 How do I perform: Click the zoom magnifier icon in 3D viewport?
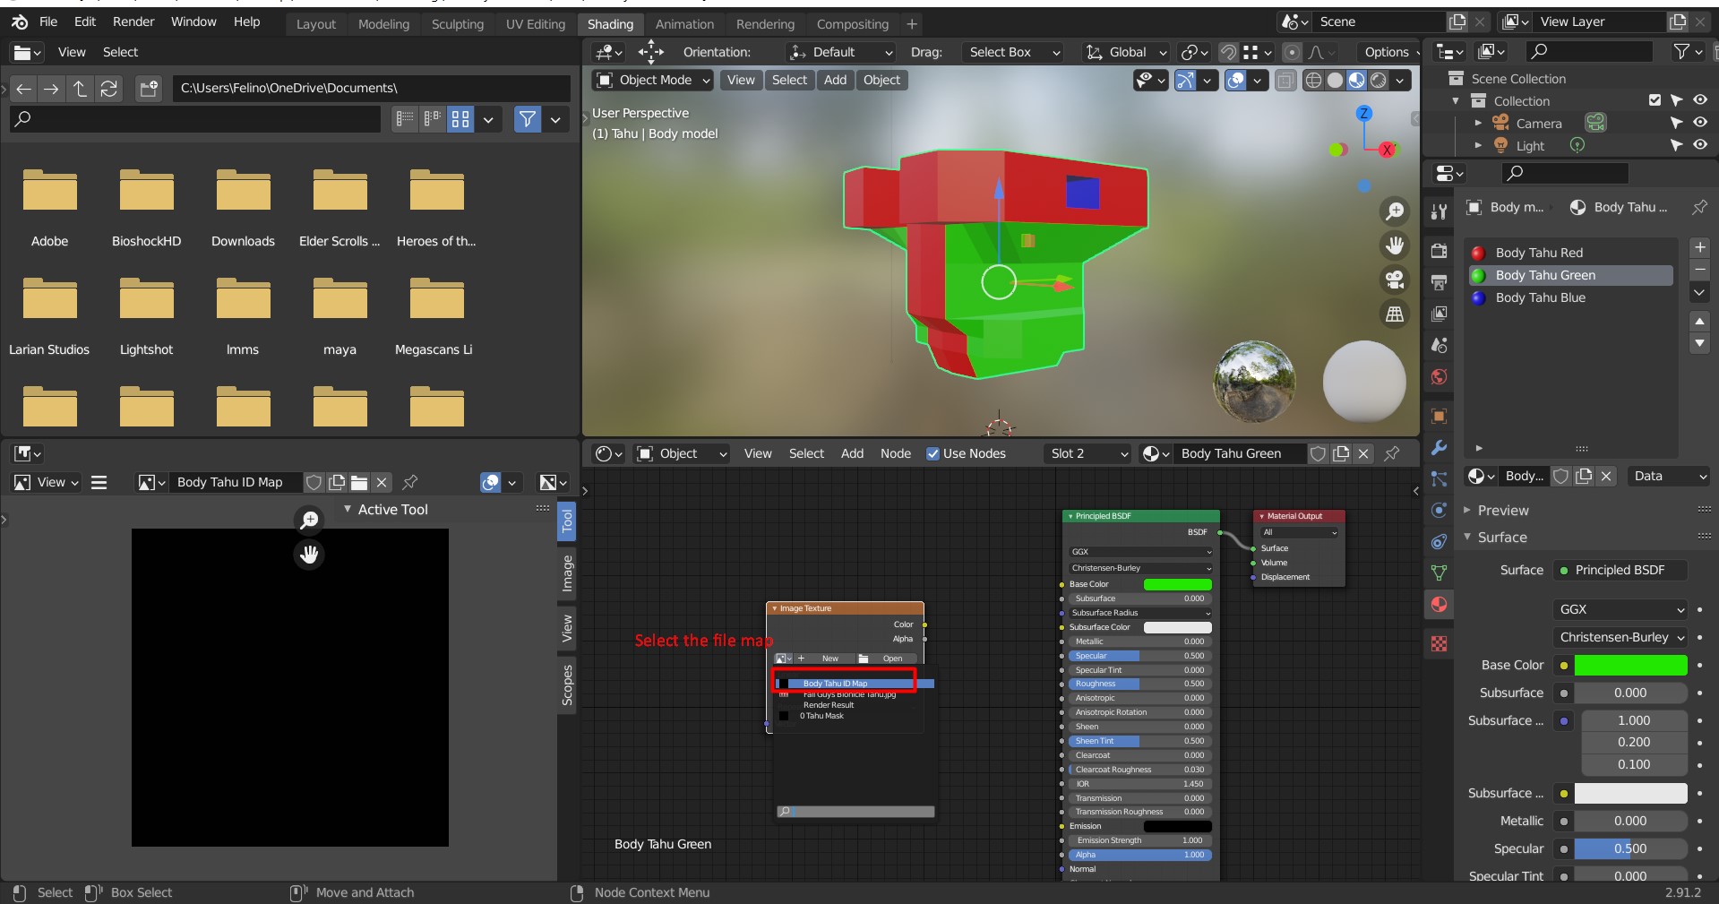click(x=1395, y=211)
